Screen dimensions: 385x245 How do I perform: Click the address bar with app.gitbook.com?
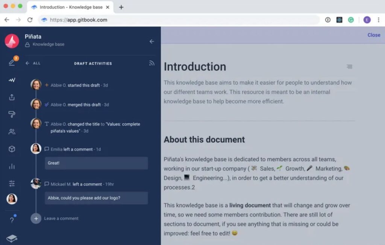(x=179, y=20)
